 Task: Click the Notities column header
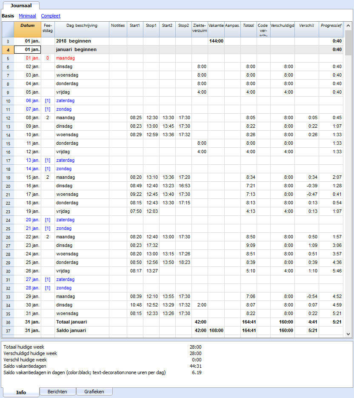tap(118, 29)
